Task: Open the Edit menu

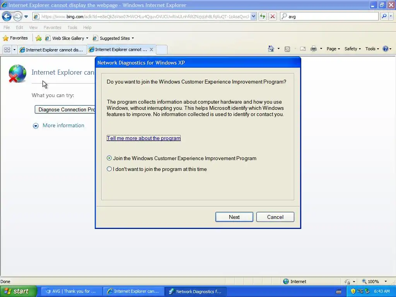Action: (19, 27)
